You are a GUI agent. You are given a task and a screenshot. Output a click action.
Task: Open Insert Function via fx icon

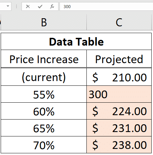[52, 6]
